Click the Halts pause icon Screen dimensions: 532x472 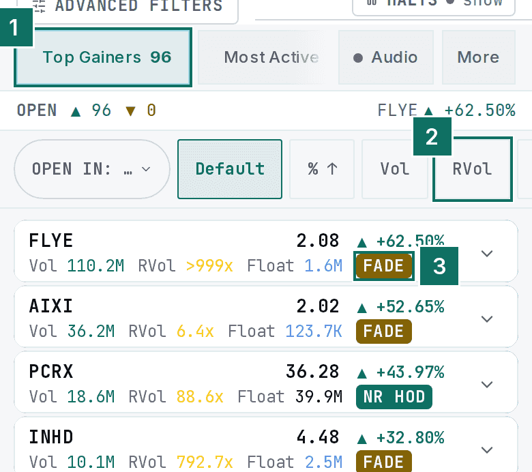[372, 3]
